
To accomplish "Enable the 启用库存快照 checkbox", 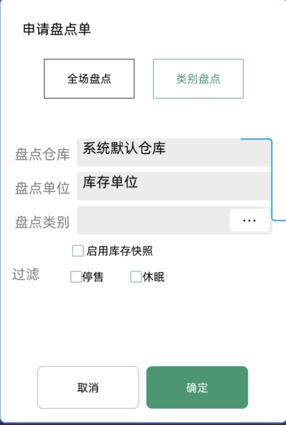I will pyautogui.click(x=78, y=251).
